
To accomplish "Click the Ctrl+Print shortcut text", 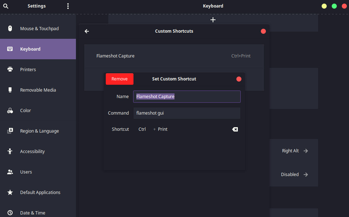I will (x=241, y=56).
